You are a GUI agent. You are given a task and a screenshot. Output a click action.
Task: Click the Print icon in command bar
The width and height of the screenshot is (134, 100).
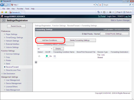coord(110,12)
